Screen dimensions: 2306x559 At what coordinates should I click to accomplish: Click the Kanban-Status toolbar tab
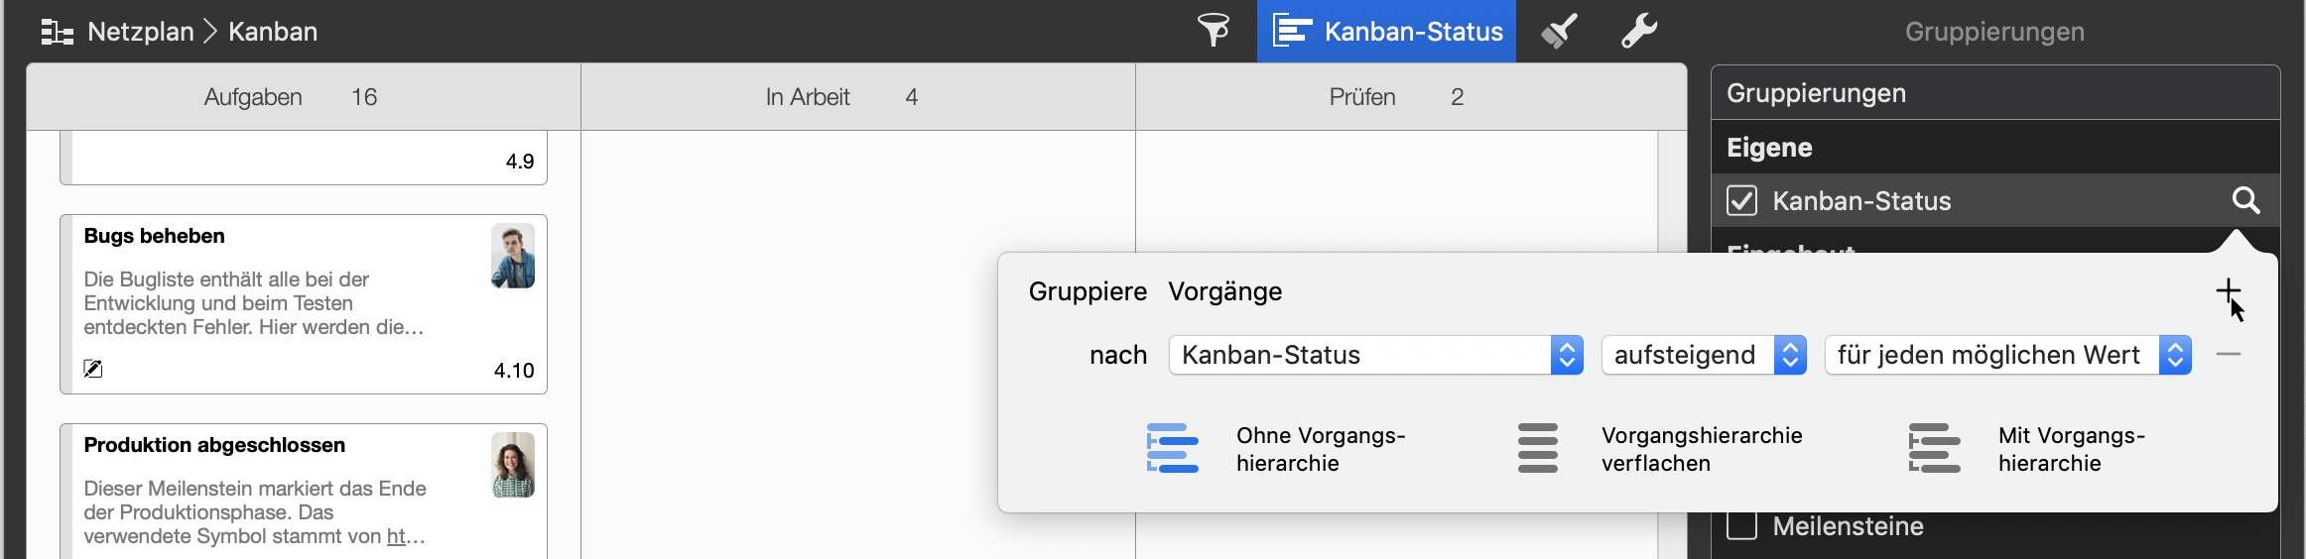1386,32
